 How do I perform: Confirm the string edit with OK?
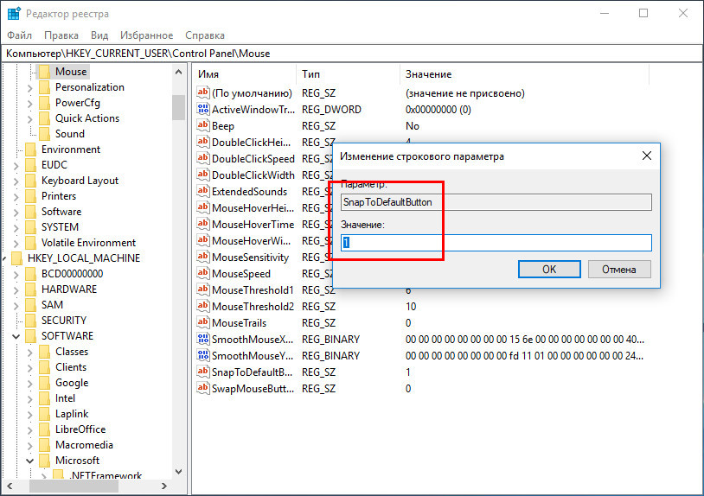(x=549, y=269)
